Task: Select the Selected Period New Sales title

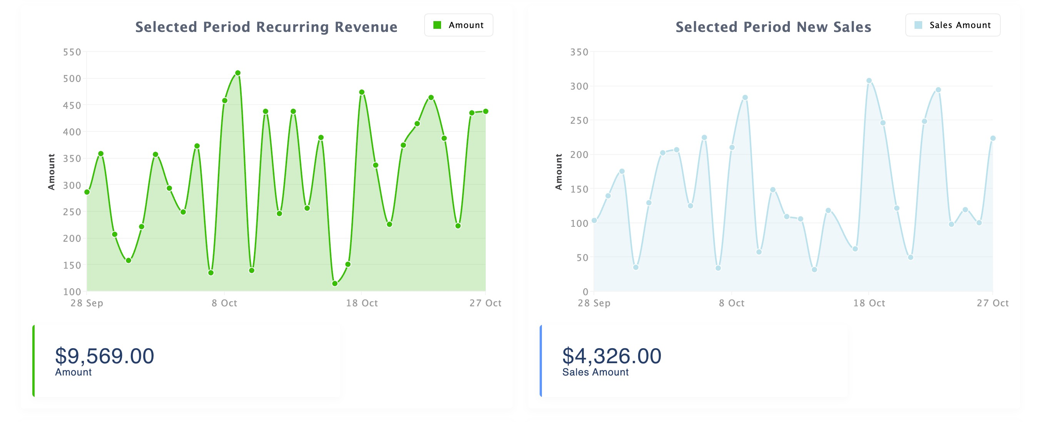Action: pyautogui.click(x=773, y=27)
